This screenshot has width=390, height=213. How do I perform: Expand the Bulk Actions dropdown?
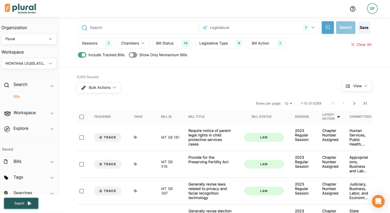point(99,88)
